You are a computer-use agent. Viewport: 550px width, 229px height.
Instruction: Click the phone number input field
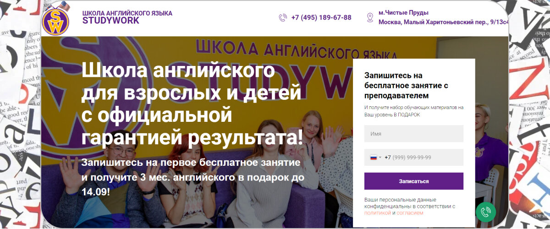(414, 158)
